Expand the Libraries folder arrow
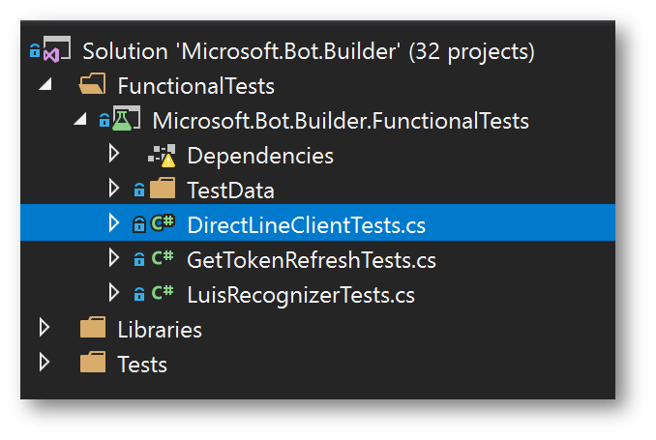 (x=45, y=329)
